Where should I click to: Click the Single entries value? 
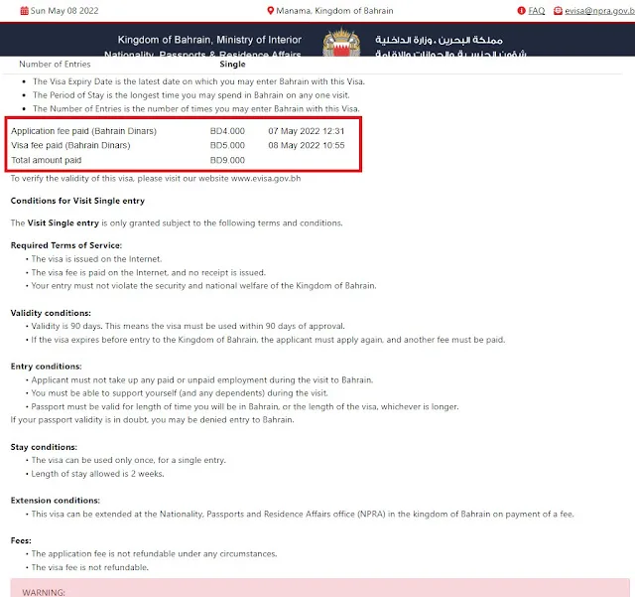tap(232, 65)
